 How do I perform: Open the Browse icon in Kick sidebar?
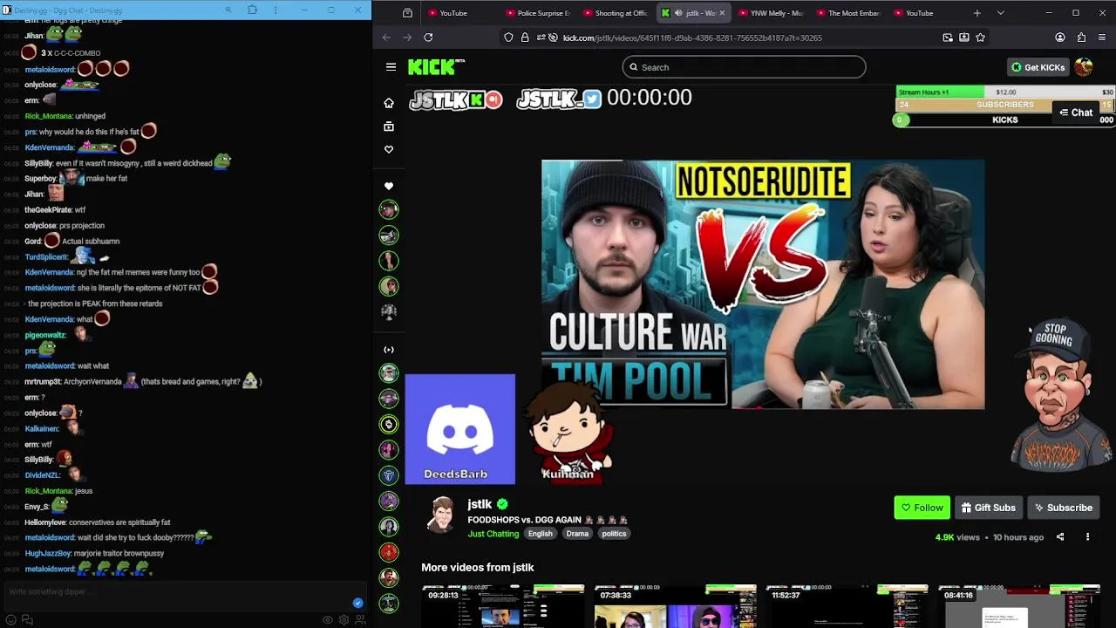pos(389,126)
